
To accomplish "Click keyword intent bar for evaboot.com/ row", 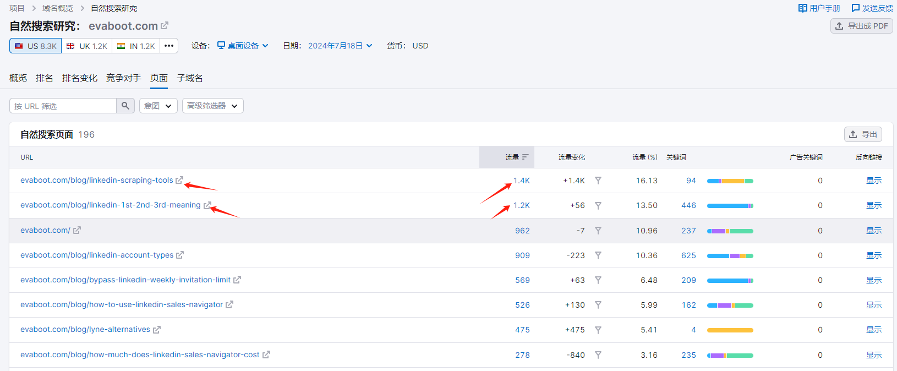I will 730,231.
